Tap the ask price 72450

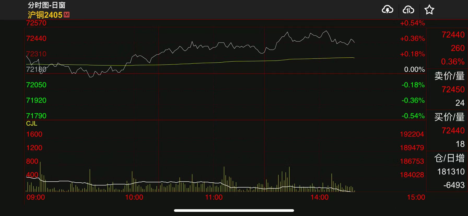click(453, 89)
